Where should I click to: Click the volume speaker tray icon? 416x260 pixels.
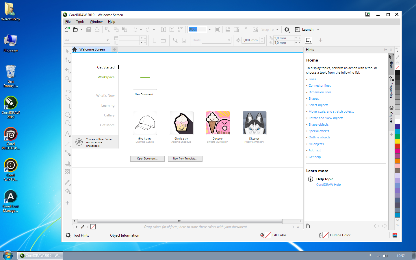[385, 256]
